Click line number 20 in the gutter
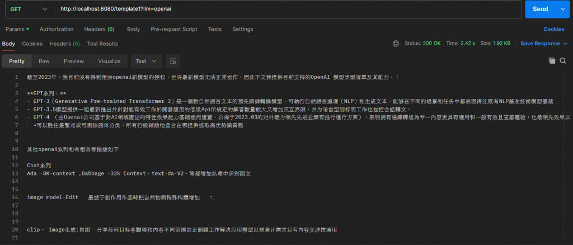This screenshot has width=573, height=245. pos(15,230)
